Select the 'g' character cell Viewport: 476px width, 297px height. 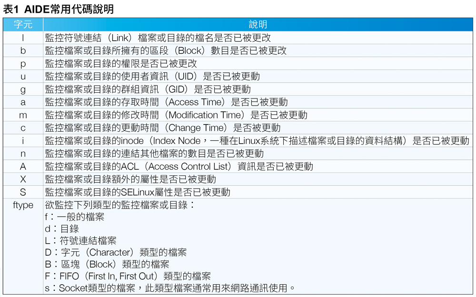(23, 89)
